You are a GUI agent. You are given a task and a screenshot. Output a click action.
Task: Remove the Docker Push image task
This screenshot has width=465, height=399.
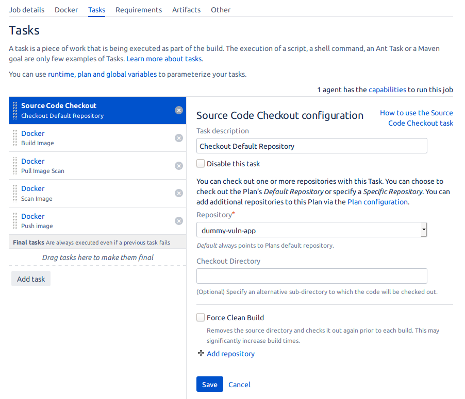(x=178, y=221)
